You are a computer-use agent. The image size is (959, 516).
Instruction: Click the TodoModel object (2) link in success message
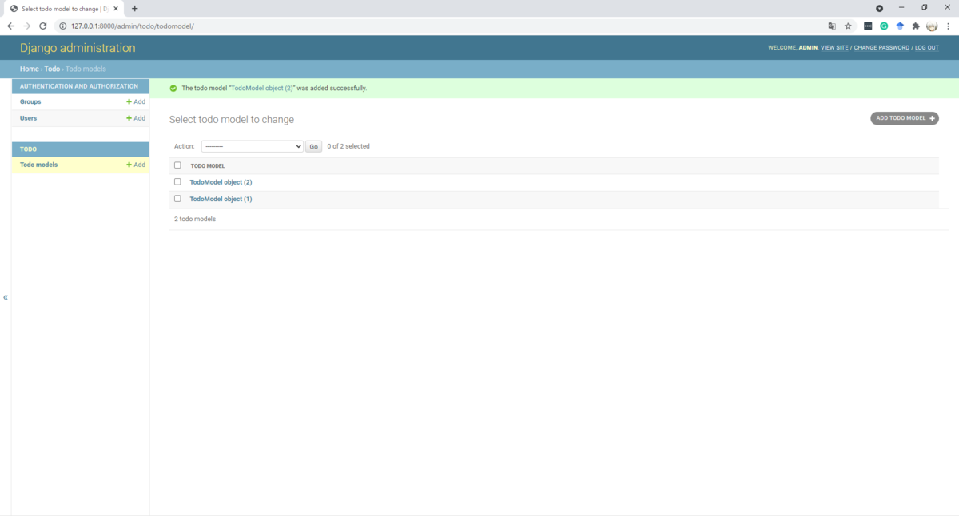(262, 88)
